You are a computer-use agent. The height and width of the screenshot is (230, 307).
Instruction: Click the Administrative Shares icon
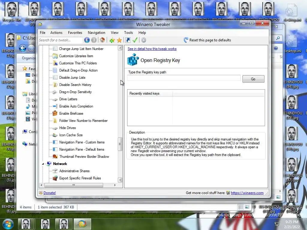(x=55, y=171)
